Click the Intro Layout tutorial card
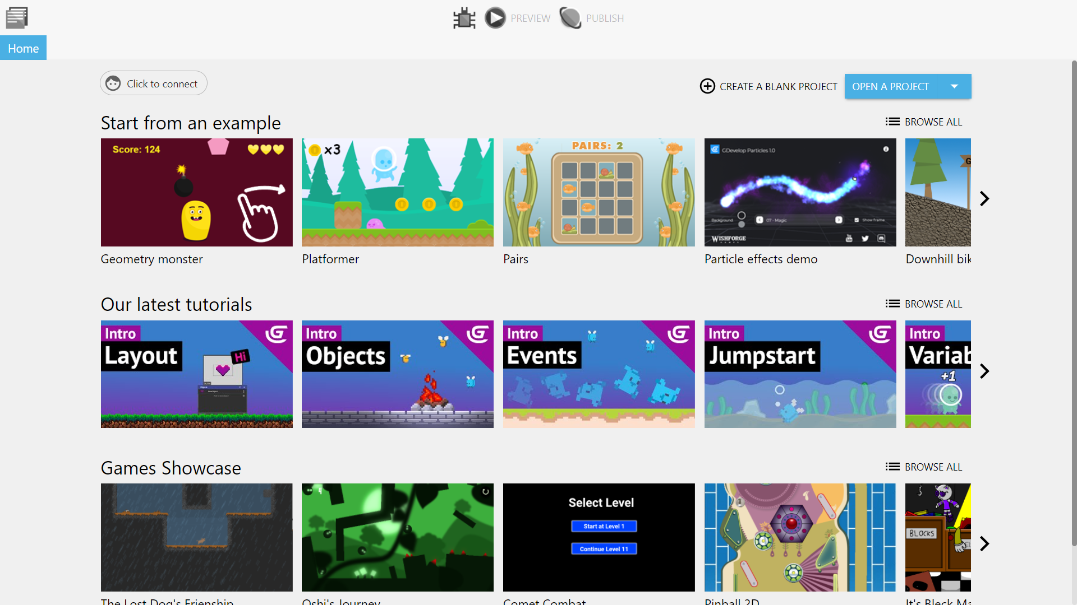The height and width of the screenshot is (605, 1077). click(197, 374)
